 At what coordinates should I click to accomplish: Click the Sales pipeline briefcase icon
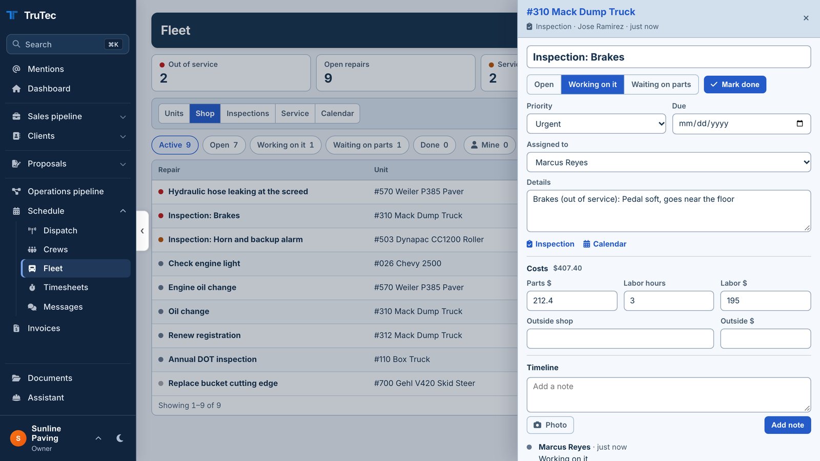[x=16, y=116]
